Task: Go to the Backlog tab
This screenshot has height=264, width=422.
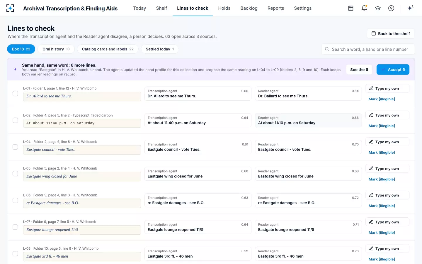Action: point(249,8)
